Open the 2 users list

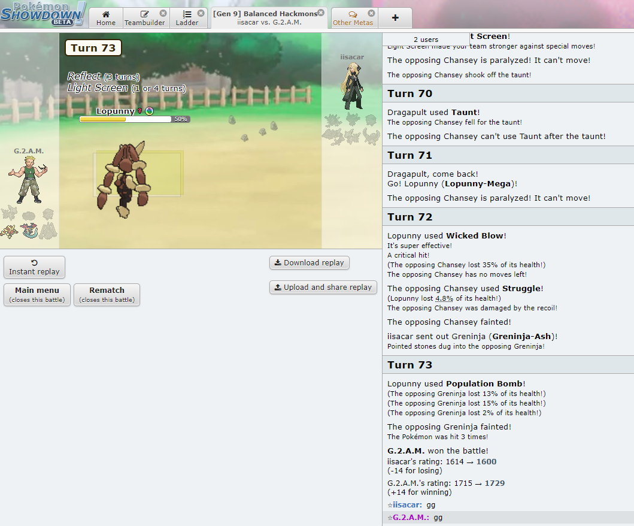[426, 40]
